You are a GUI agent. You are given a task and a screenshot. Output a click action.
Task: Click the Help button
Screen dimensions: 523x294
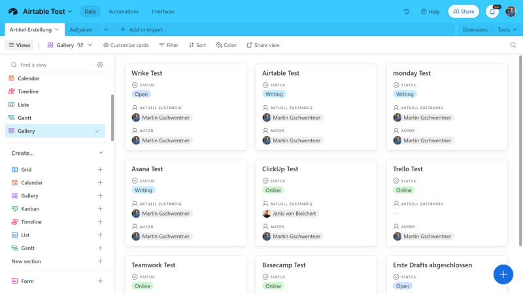tap(430, 11)
